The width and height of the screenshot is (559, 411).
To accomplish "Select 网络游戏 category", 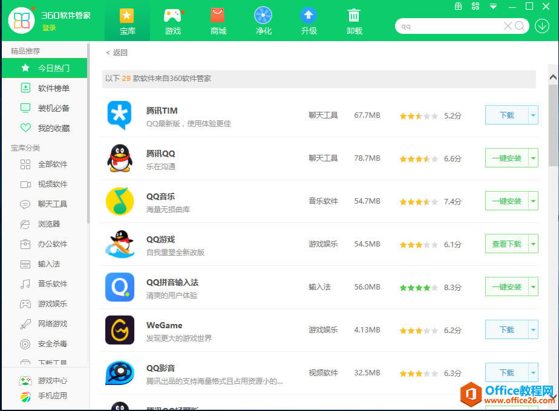I will point(45,324).
